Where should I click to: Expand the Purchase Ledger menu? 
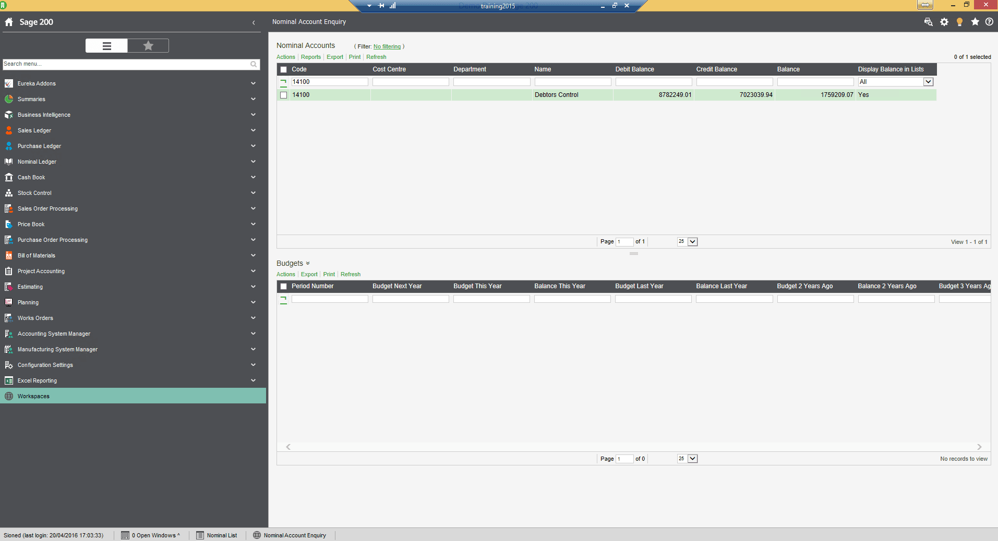253,146
